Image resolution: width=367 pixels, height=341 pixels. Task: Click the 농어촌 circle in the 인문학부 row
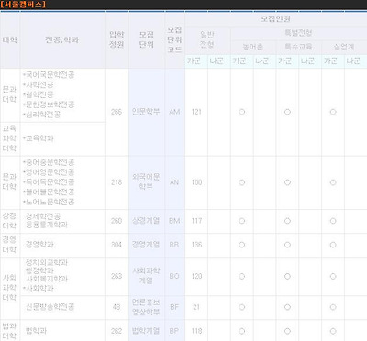coord(241,112)
